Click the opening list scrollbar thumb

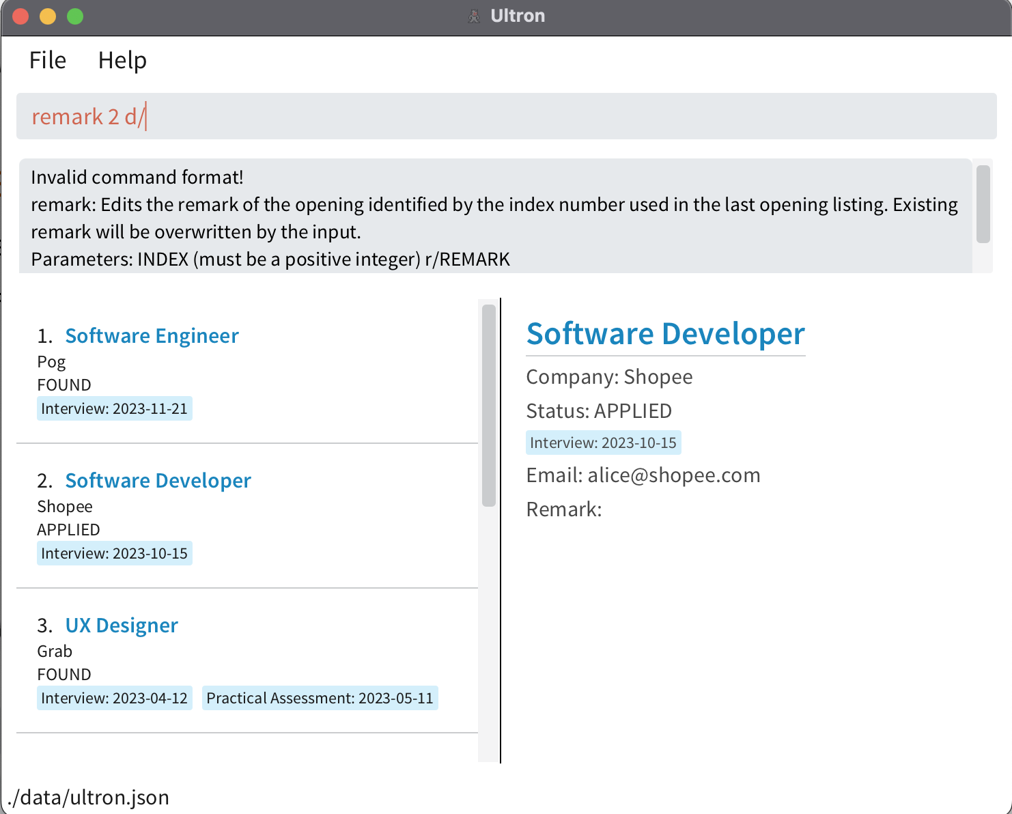coord(487,406)
